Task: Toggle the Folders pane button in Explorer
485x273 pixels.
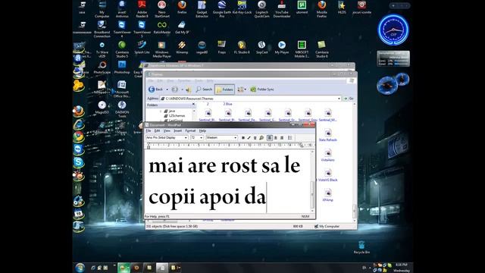Action: point(224,89)
